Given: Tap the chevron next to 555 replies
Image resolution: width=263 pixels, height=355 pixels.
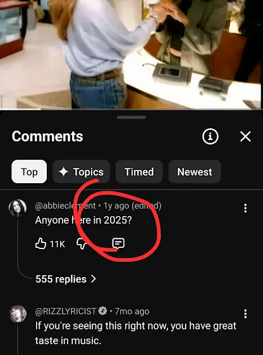Looking at the screenshot, I should [94, 279].
